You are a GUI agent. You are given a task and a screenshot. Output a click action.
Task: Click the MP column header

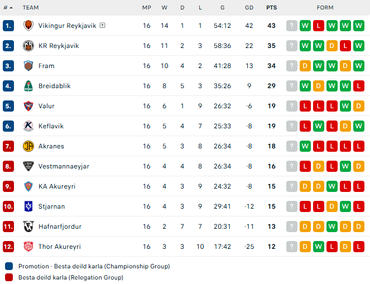coord(147,8)
